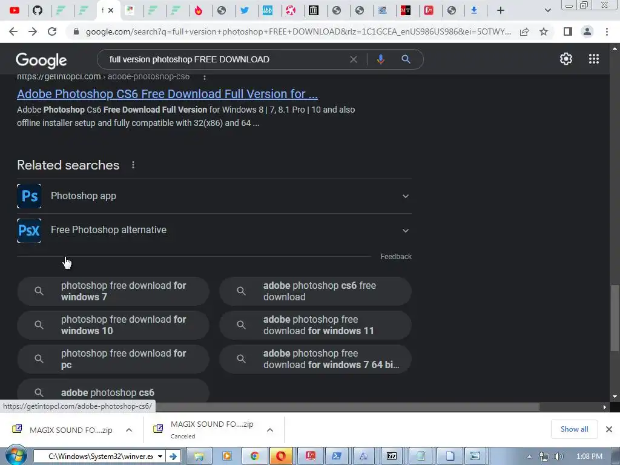Click the scrollbar down arrow

615,397
